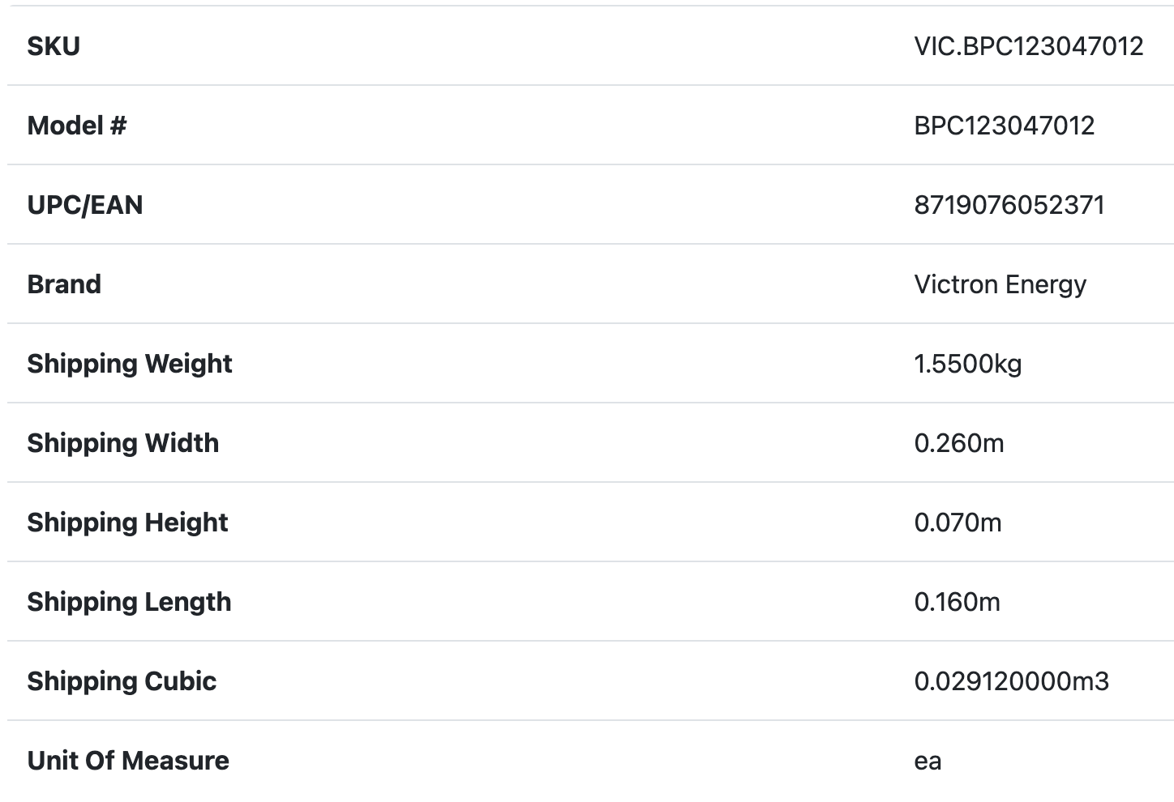The width and height of the screenshot is (1174, 802).
Task: Click the Shipping Width label
Action: 123,443
